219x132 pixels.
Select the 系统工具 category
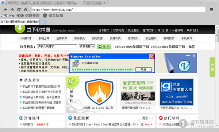click(44, 38)
